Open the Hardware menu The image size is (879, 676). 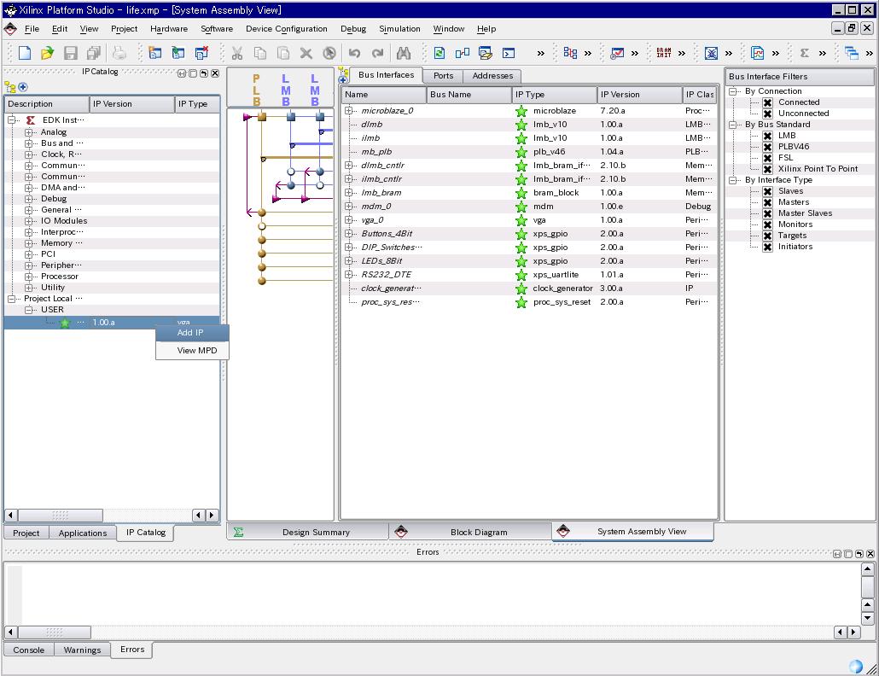pos(169,28)
